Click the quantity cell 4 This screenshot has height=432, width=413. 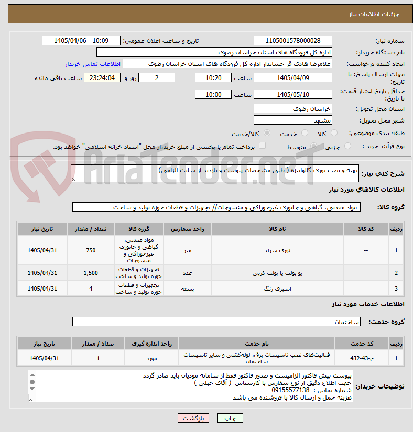pos(91,289)
